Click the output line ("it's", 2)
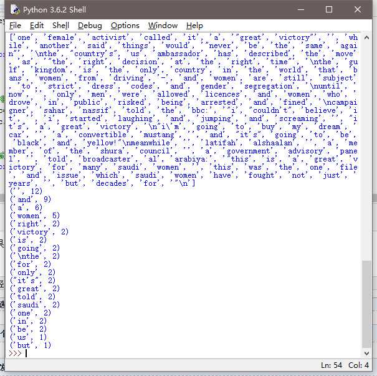The width and height of the screenshot is (377, 376). [32, 281]
